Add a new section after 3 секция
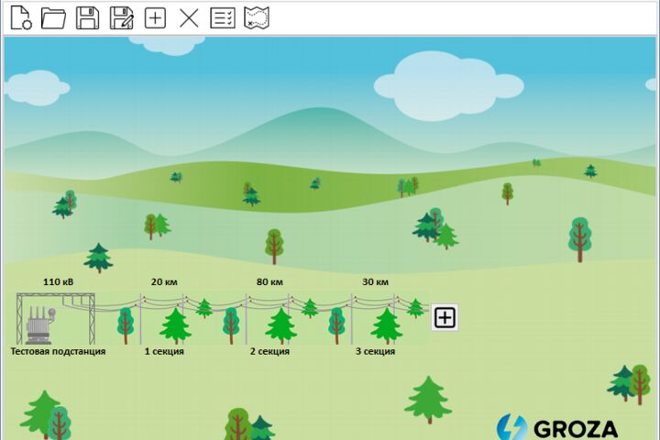 click(x=445, y=317)
